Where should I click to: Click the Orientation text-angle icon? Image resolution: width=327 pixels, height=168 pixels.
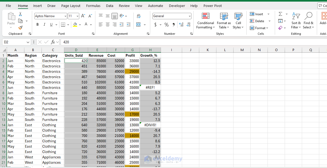pyautogui.click(x=122, y=16)
